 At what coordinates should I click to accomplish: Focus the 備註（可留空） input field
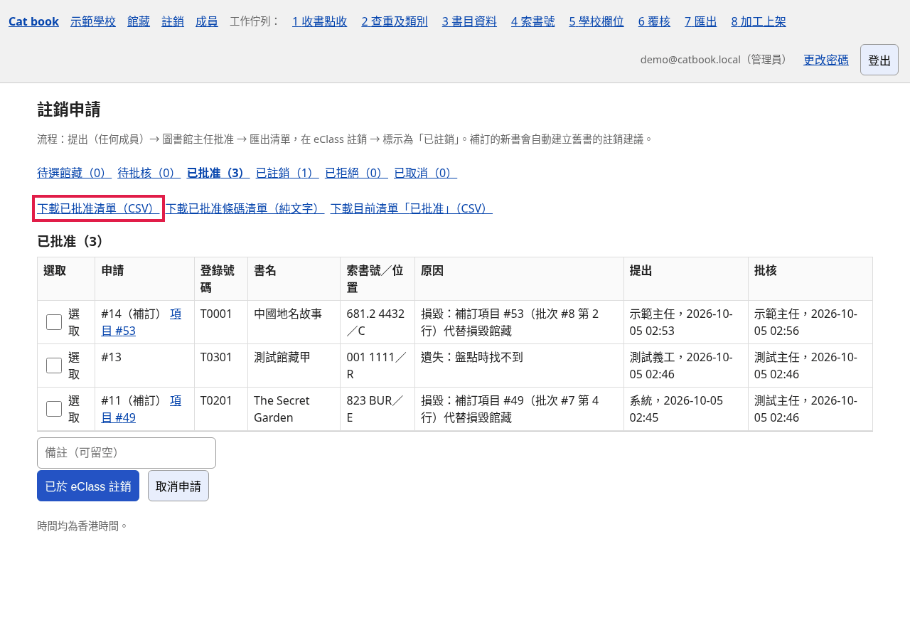coord(127,453)
